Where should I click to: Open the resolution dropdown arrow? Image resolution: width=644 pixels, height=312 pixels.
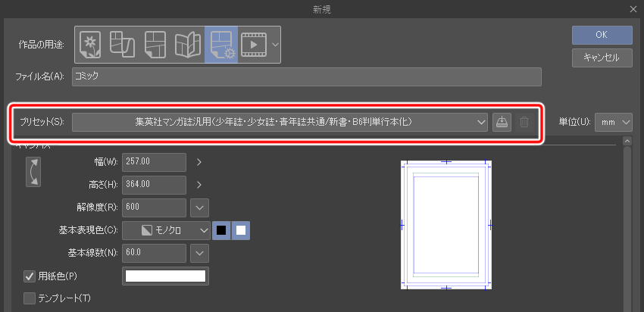tap(199, 207)
